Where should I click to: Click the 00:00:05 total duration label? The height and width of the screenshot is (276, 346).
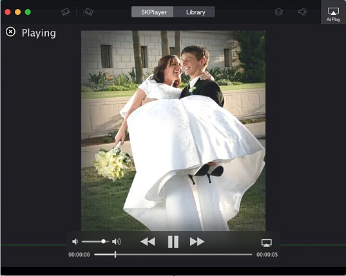267,255
